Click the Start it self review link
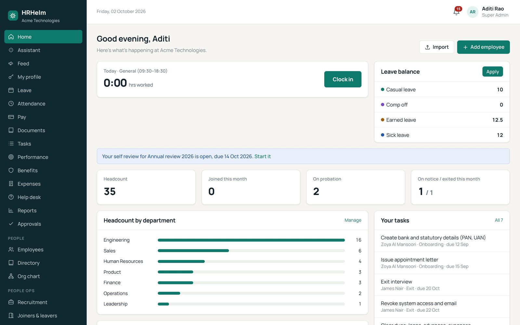 (x=262, y=156)
